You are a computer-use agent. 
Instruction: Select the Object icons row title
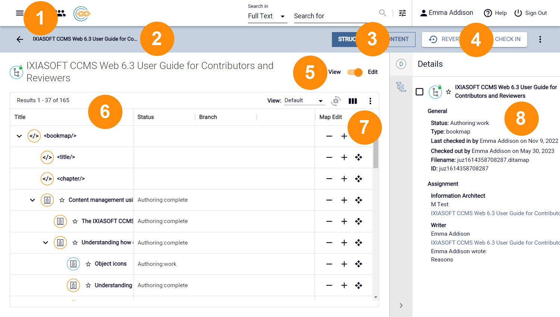pos(111,264)
